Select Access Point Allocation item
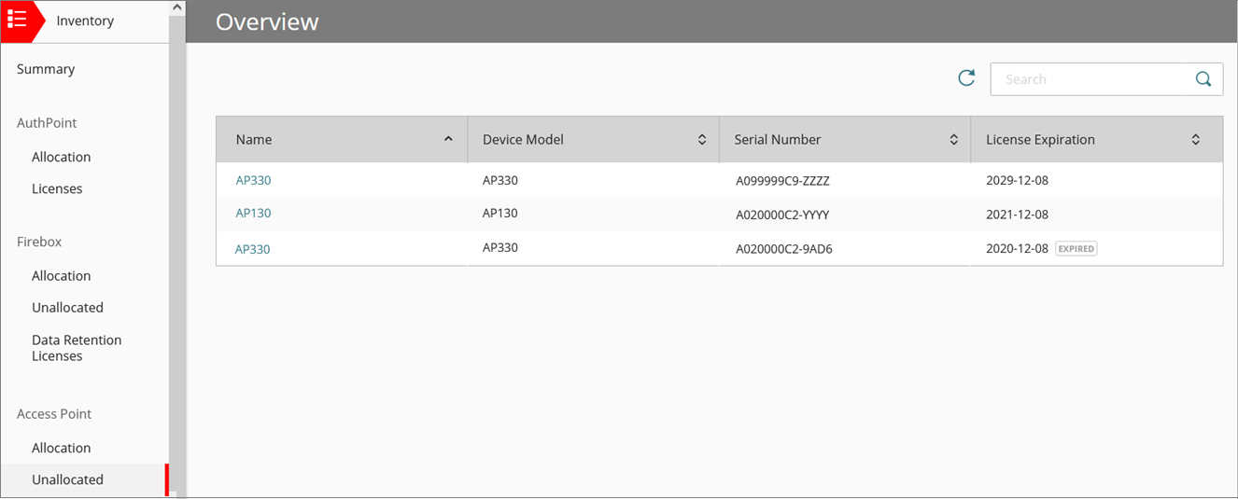Viewport: 1238px width, 499px height. tap(62, 448)
